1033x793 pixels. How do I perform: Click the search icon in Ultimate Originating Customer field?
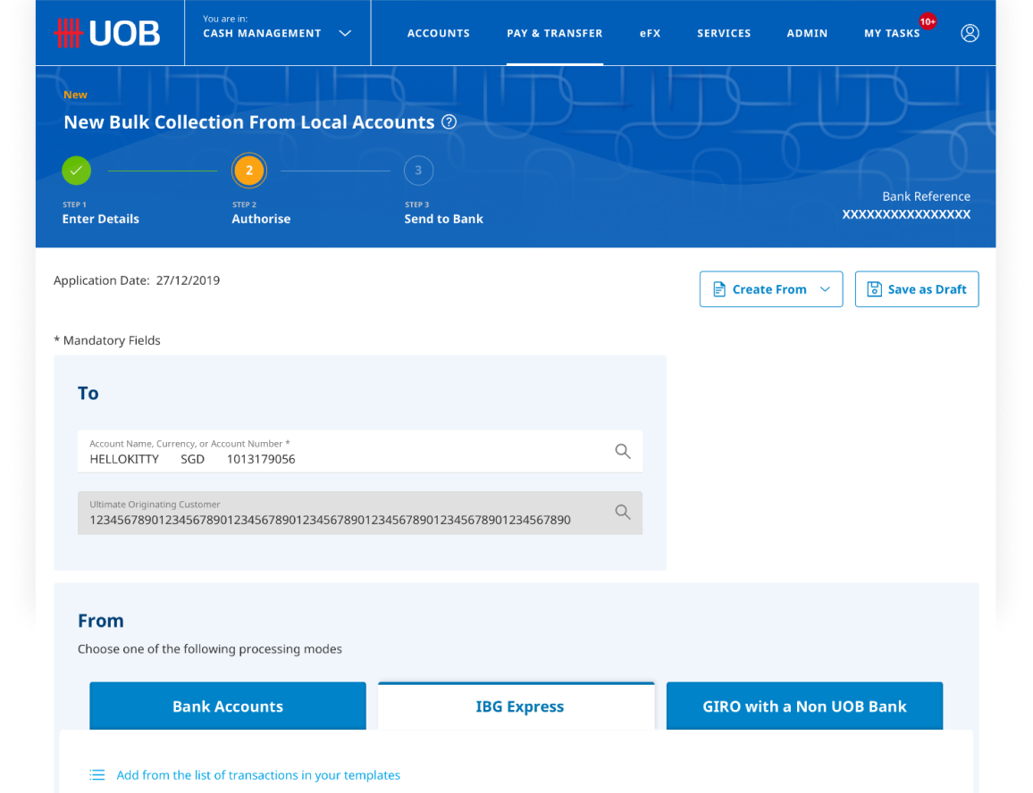pos(623,512)
